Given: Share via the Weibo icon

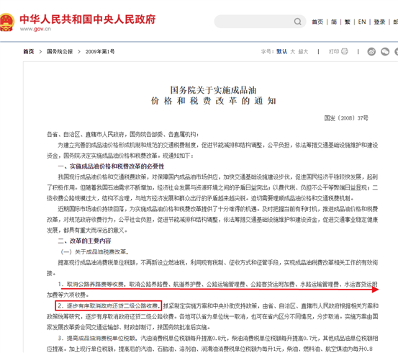Looking at the screenshot, I should [371, 52].
